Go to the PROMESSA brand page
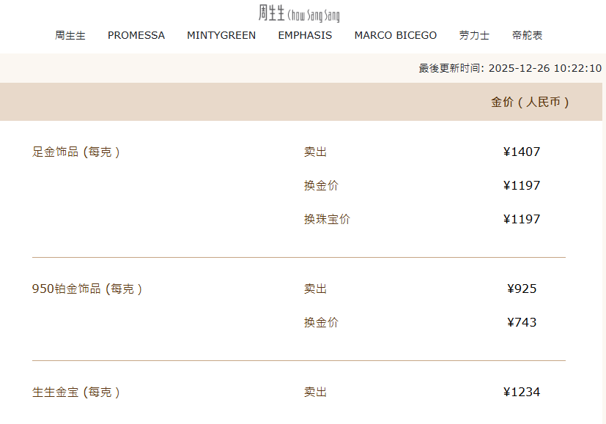 [136, 35]
